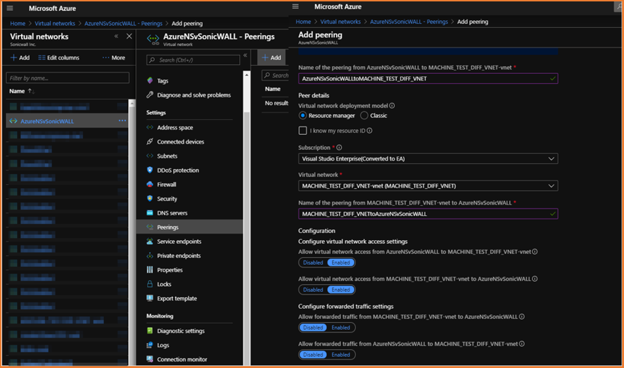Click the Connection monitor icon
624x368 pixels.
tap(150, 359)
